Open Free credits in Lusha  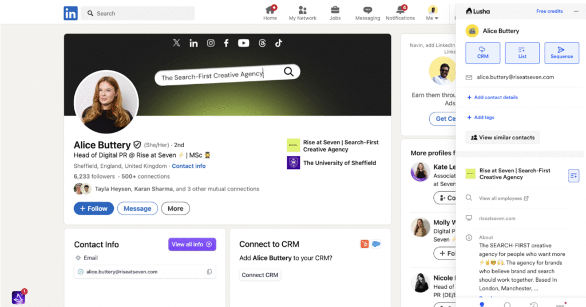549,11
